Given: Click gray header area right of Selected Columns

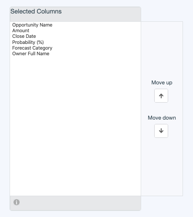Looking at the screenshot, I should [x=102, y=14].
